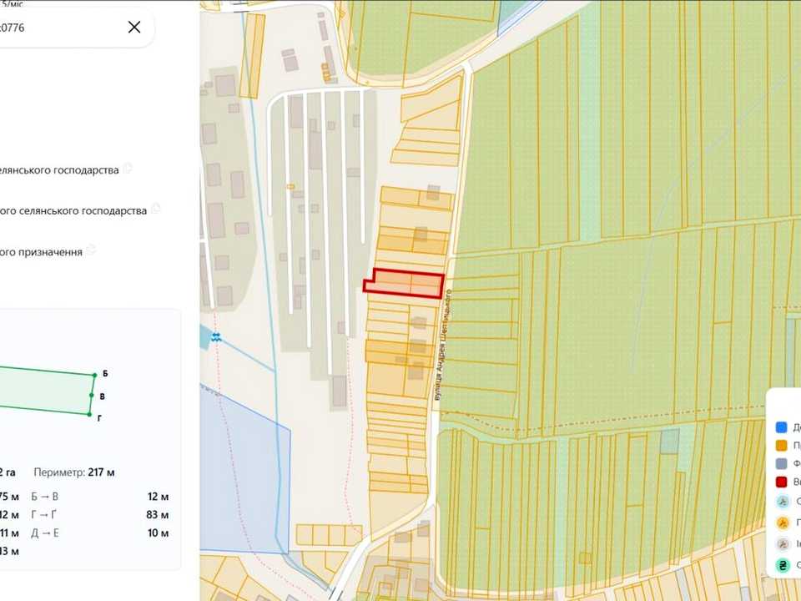Image resolution: width=801 pixels, height=601 pixels.
Task: Clear the search field with the X icon
Action: click(x=134, y=27)
